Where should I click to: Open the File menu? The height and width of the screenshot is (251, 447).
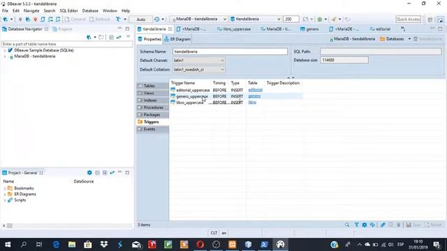coord(5,10)
